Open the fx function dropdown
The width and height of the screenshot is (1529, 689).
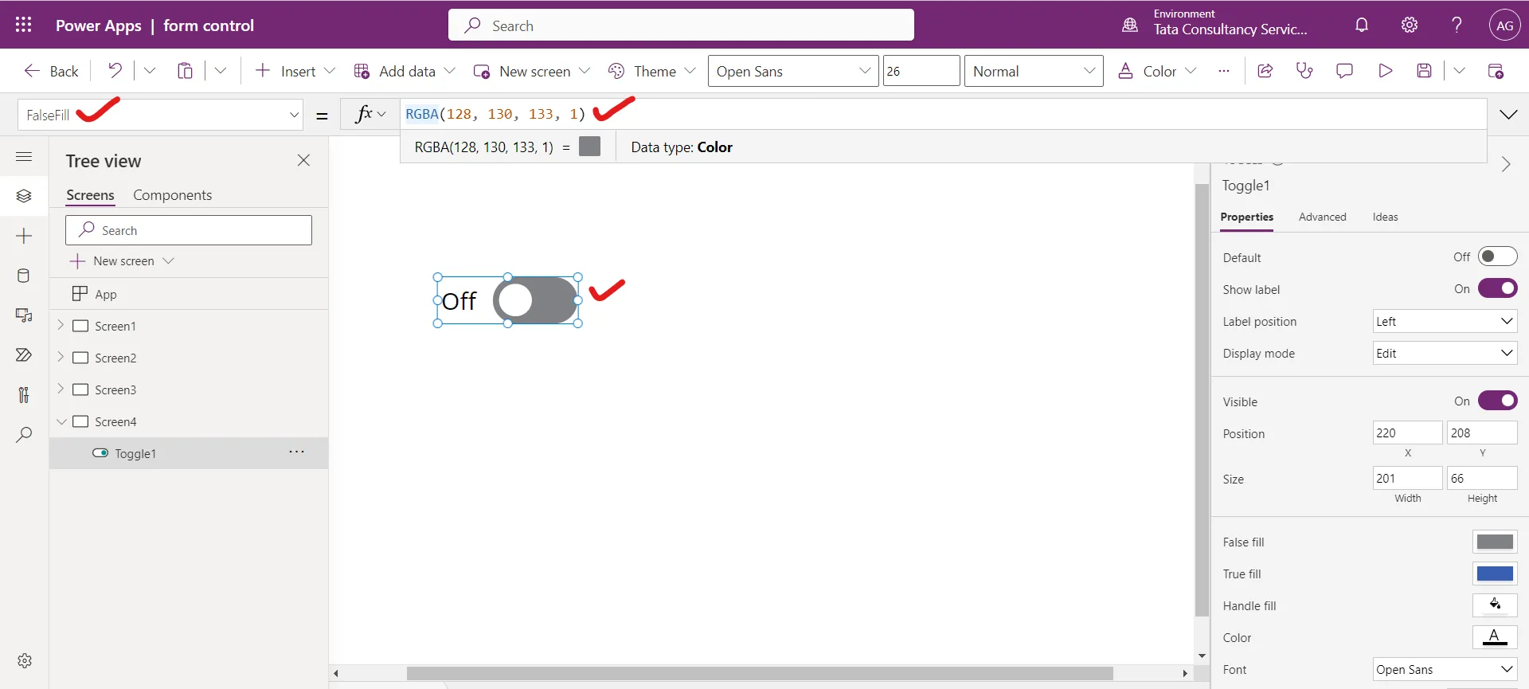370,114
